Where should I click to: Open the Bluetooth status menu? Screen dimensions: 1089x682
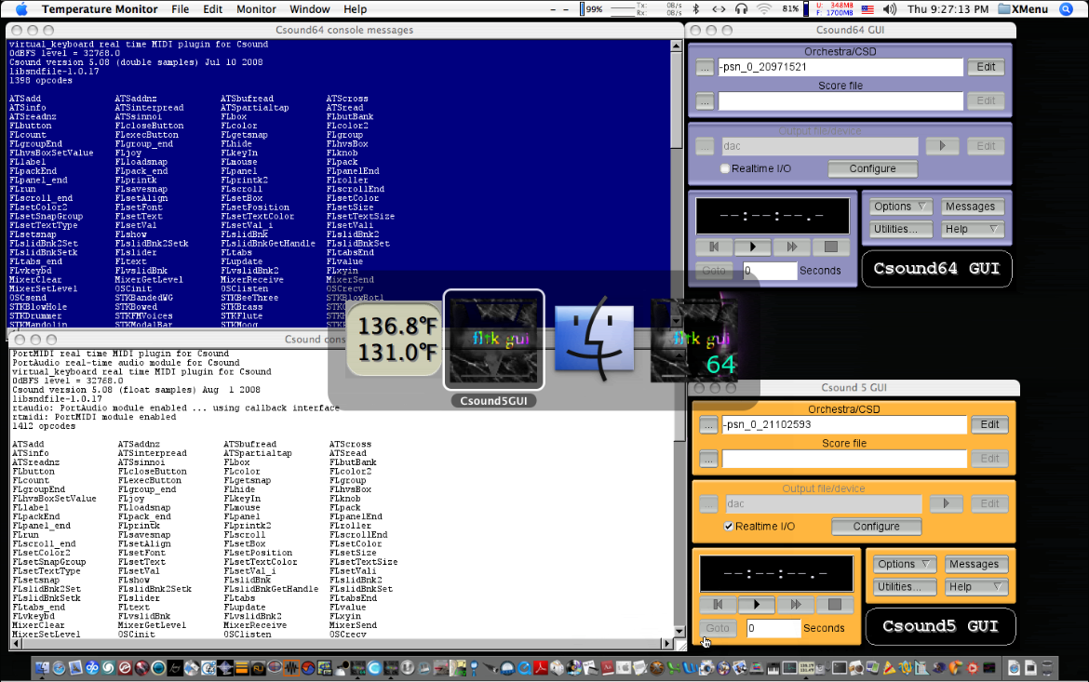coord(696,9)
